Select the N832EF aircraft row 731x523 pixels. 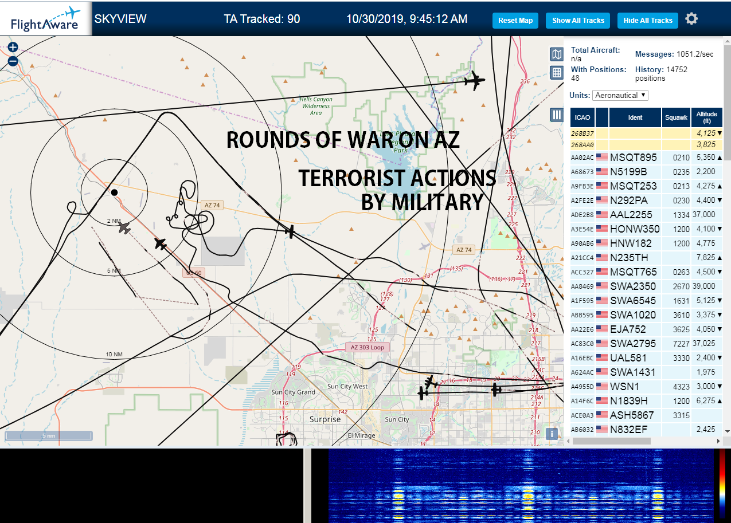[647, 430]
